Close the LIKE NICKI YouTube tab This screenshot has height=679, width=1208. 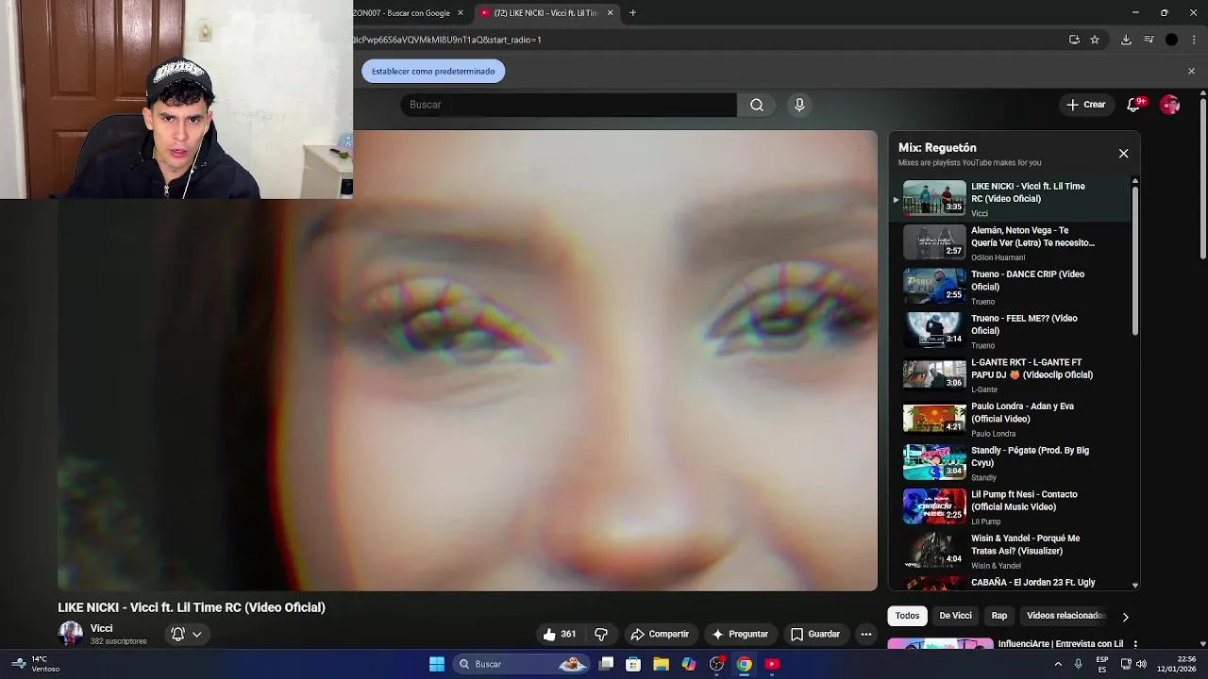point(610,12)
